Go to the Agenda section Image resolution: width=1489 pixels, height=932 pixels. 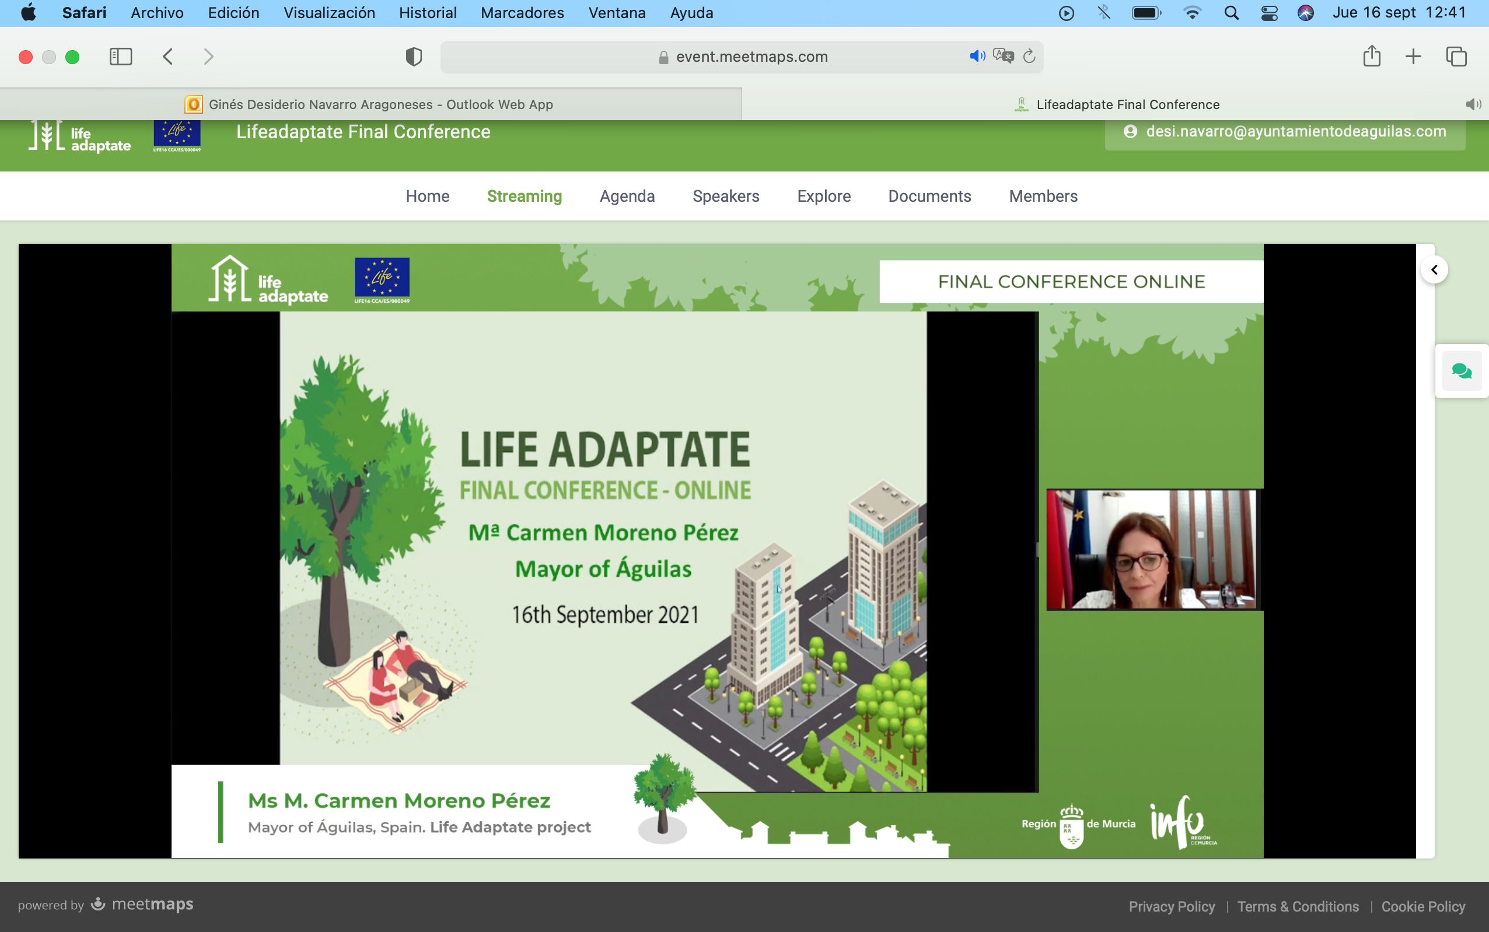point(627,196)
